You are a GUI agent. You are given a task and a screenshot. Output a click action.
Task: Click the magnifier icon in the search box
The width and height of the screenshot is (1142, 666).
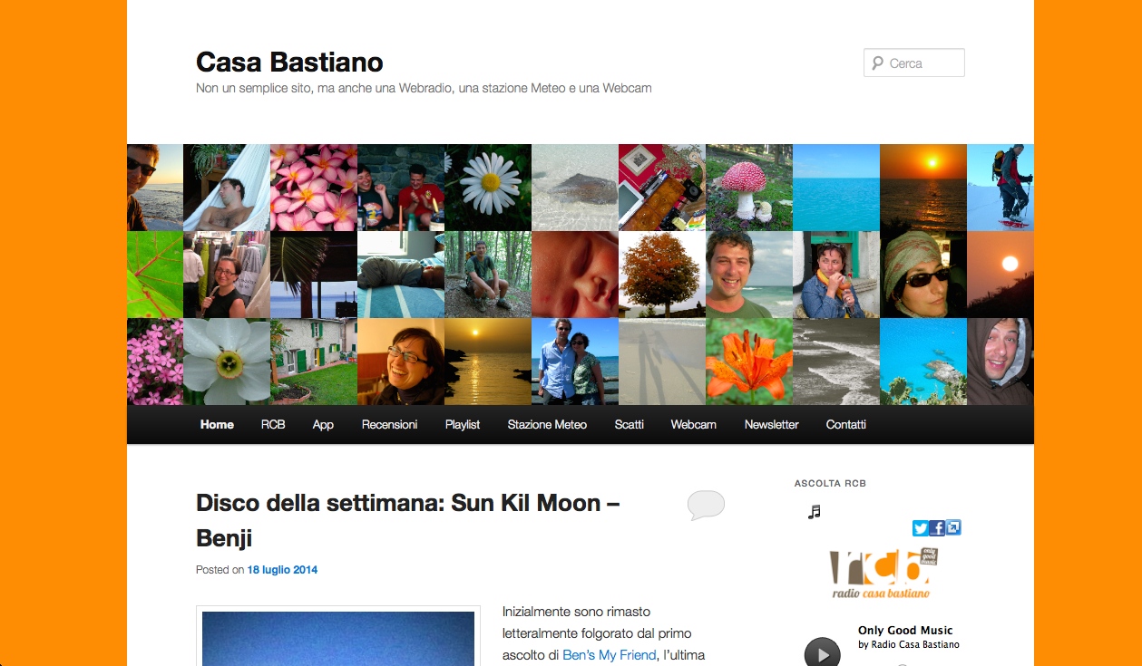tap(877, 63)
